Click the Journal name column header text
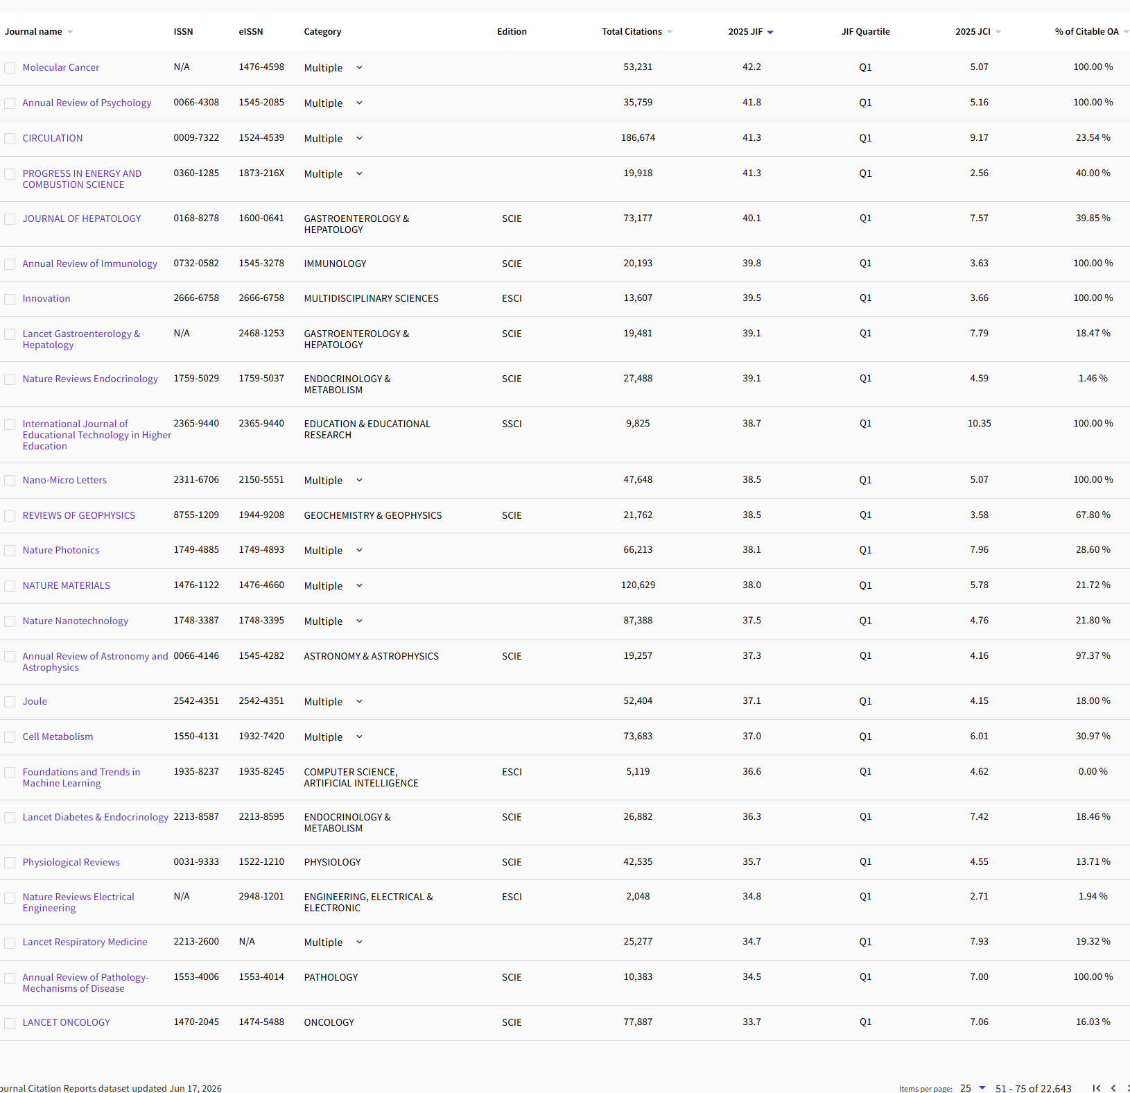 coord(33,32)
